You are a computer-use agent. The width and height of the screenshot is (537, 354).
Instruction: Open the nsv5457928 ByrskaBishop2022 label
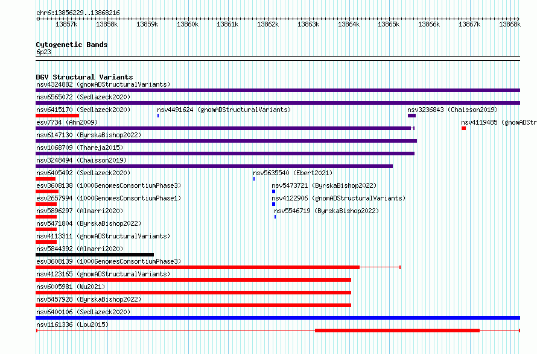point(89,299)
